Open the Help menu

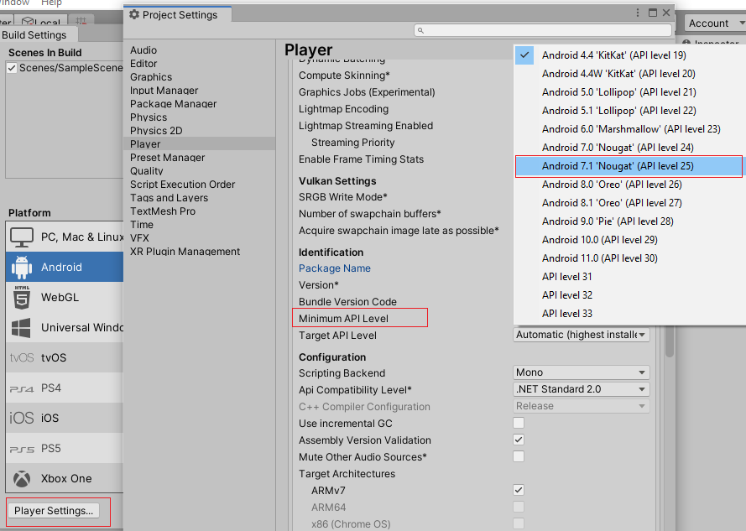coord(51,3)
